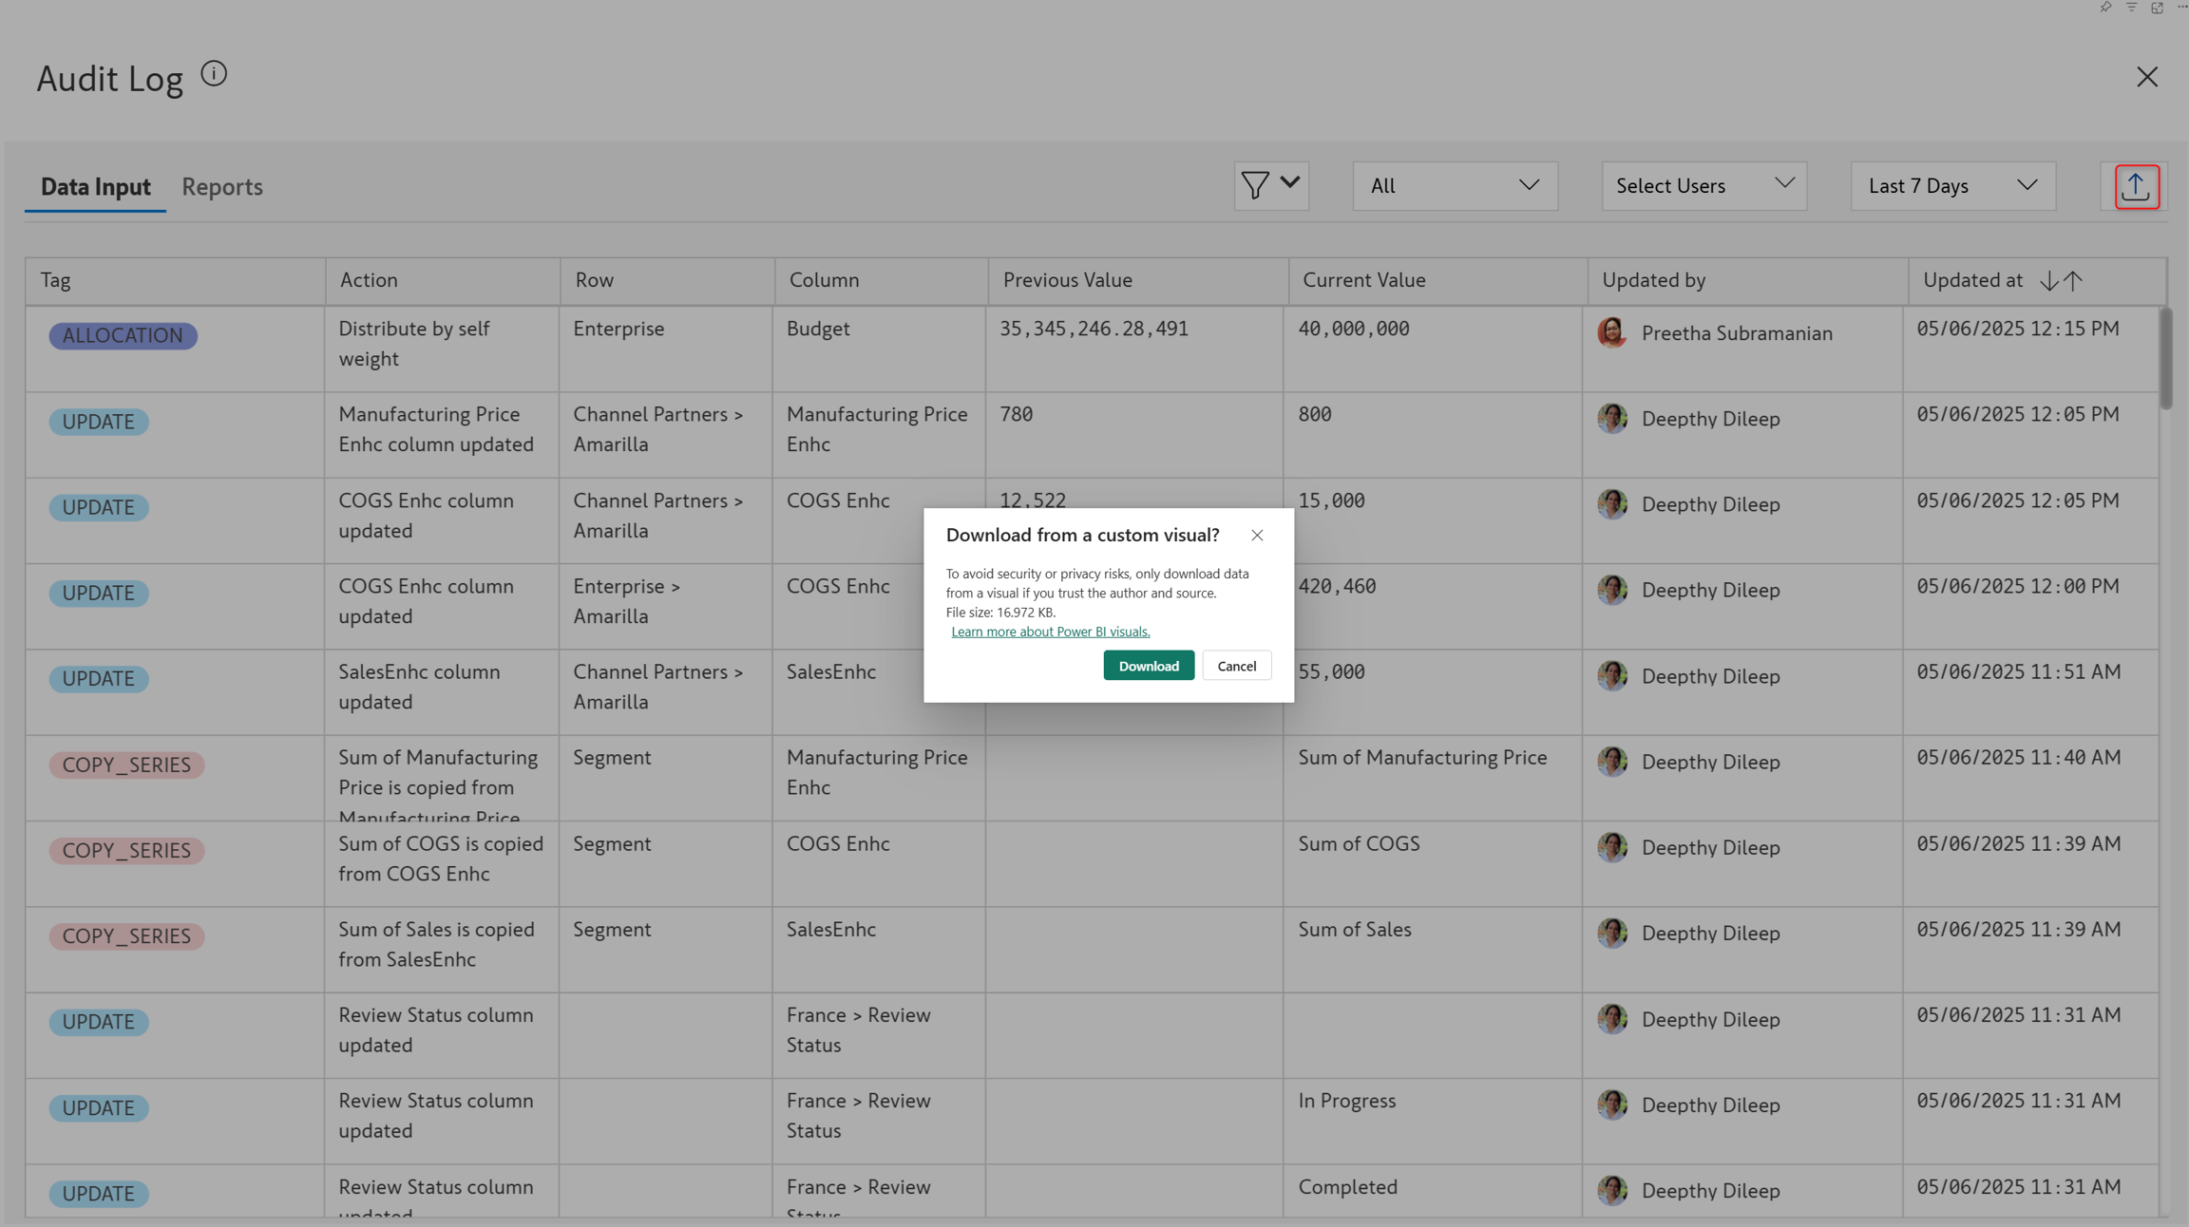
Task: Open the focus mode icon
Action: (2158, 8)
